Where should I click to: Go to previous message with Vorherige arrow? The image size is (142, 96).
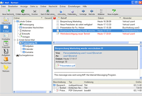pos(83,11)
